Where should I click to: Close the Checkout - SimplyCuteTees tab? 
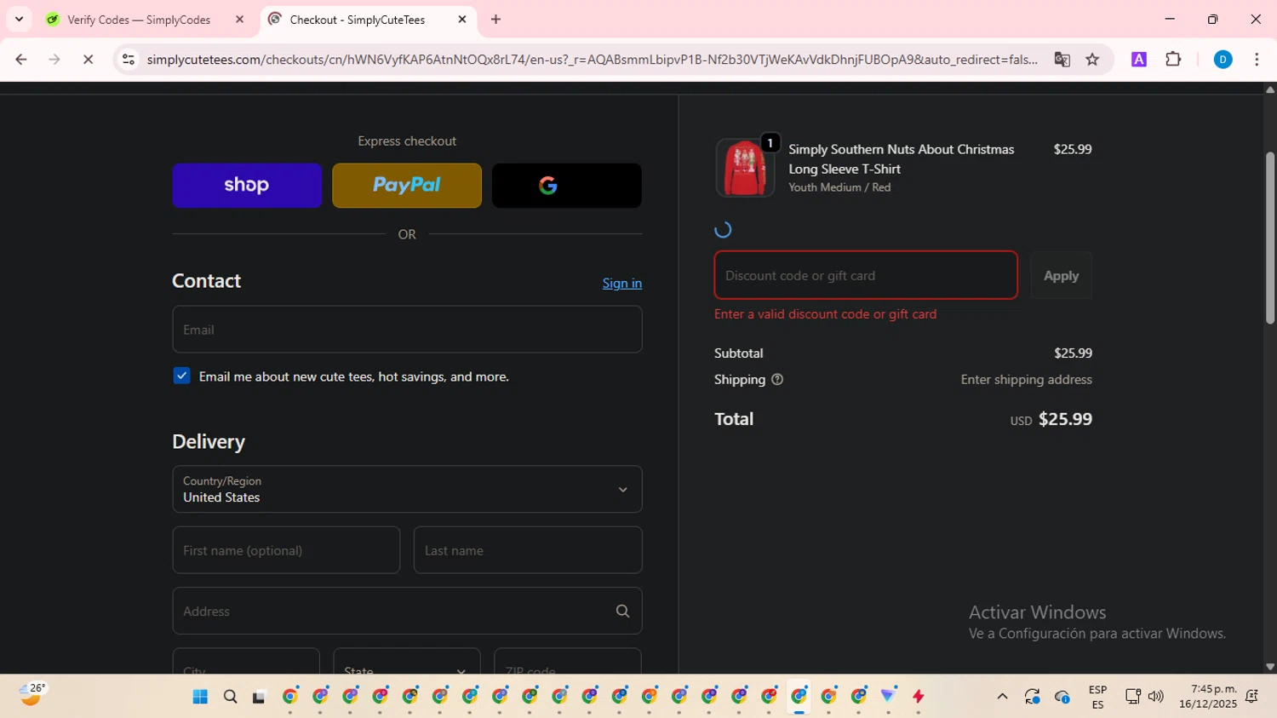[x=462, y=20]
